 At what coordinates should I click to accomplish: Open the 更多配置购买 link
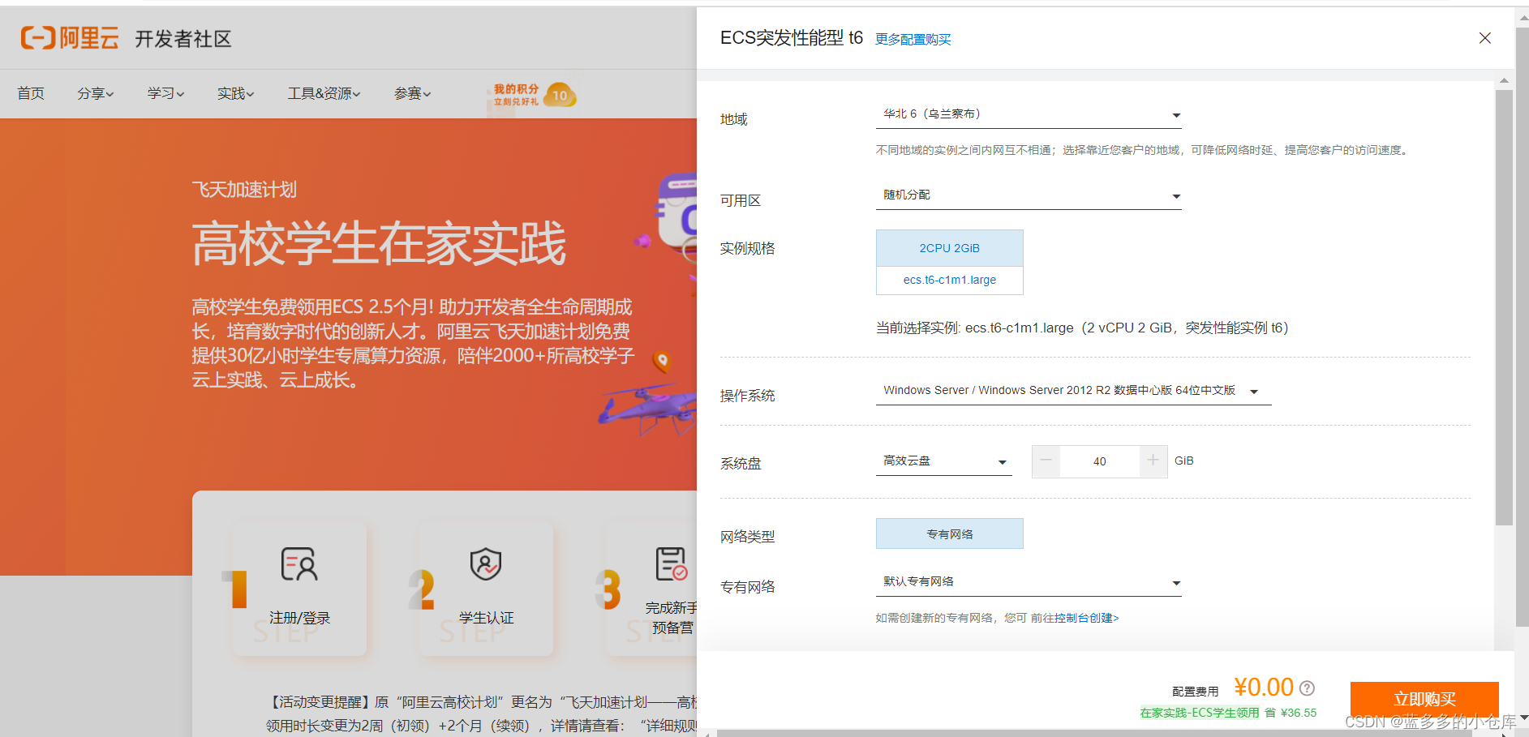pyautogui.click(x=913, y=39)
